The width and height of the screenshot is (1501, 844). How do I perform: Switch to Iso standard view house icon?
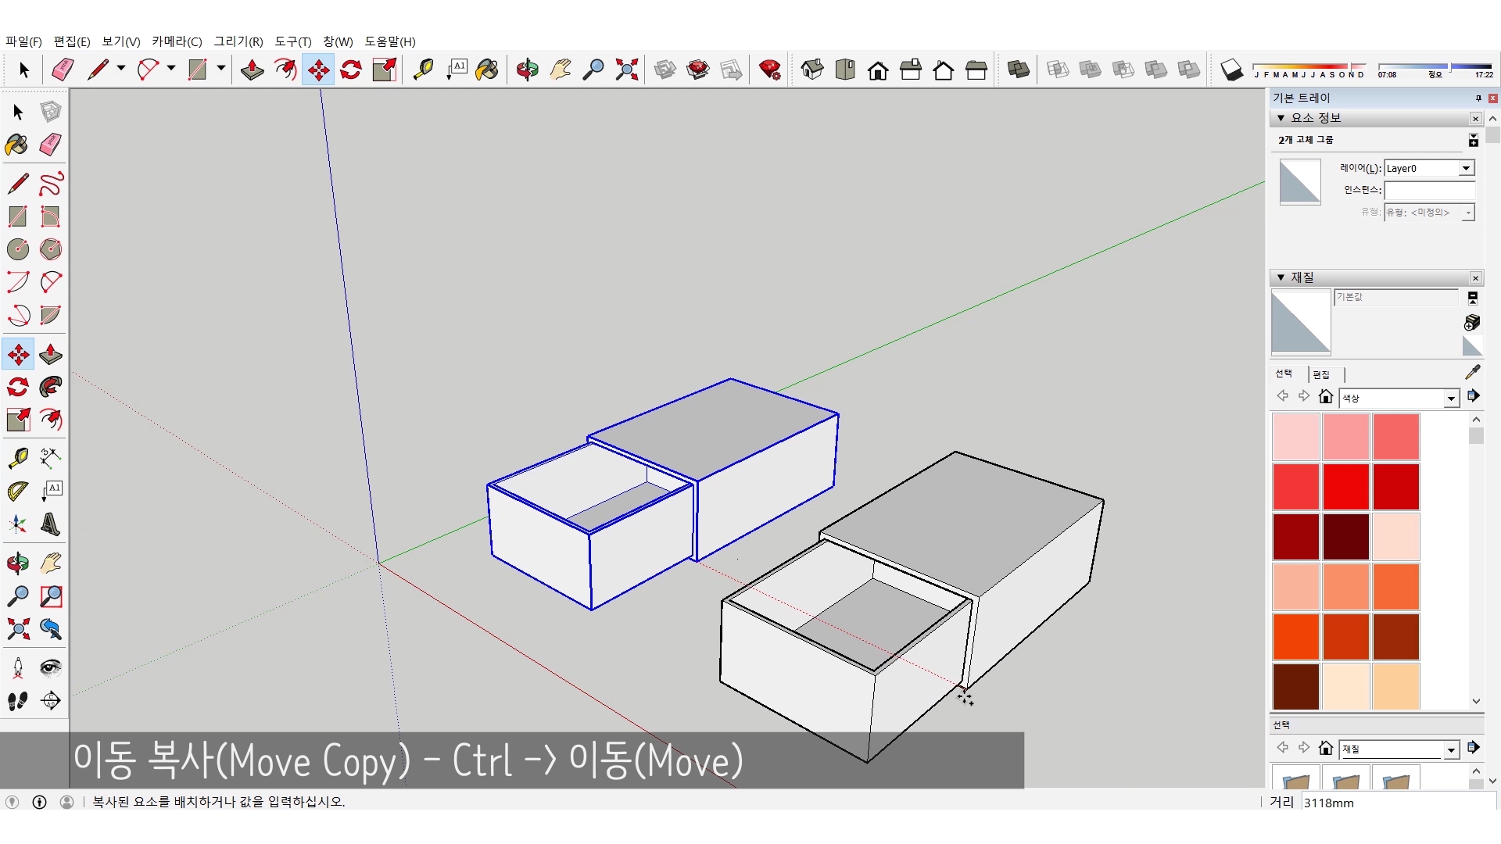[812, 70]
